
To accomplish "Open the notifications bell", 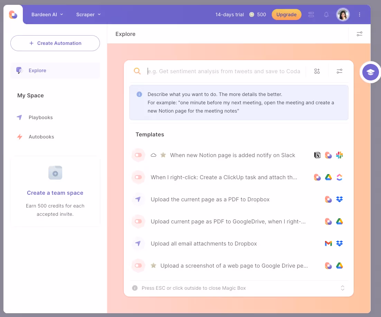I will [326, 15].
